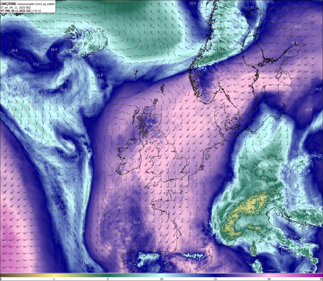Click the color scale label 15
This screenshot has width=323, height=281.
click(x=215, y=279)
